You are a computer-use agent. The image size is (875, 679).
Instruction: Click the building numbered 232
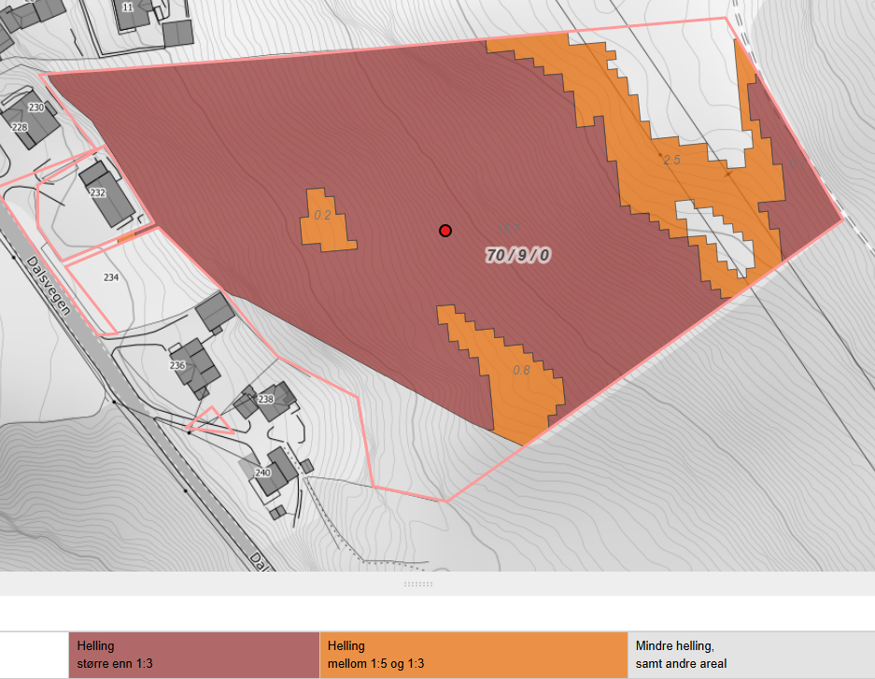(x=107, y=193)
